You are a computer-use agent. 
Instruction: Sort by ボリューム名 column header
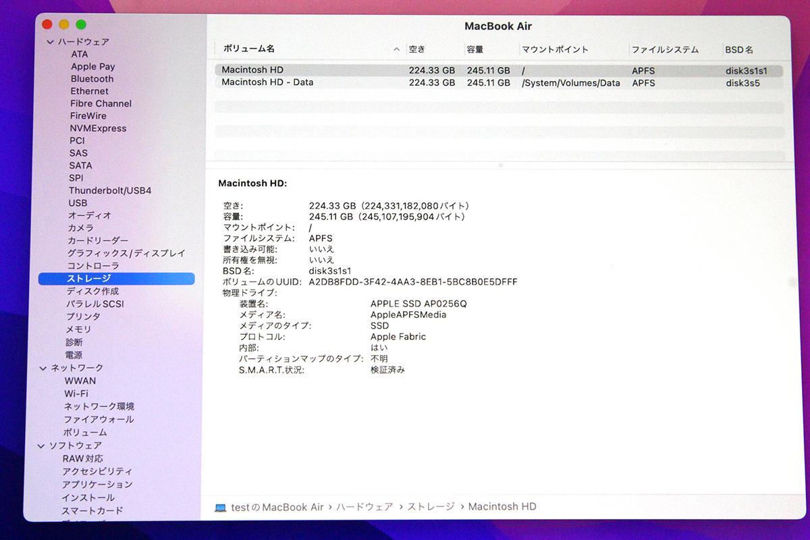click(248, 49)
